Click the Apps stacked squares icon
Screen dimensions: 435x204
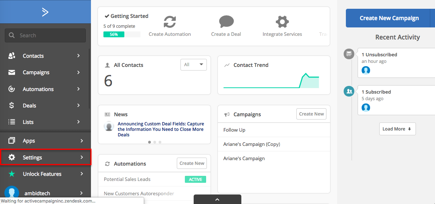click(x=12, y=141)
